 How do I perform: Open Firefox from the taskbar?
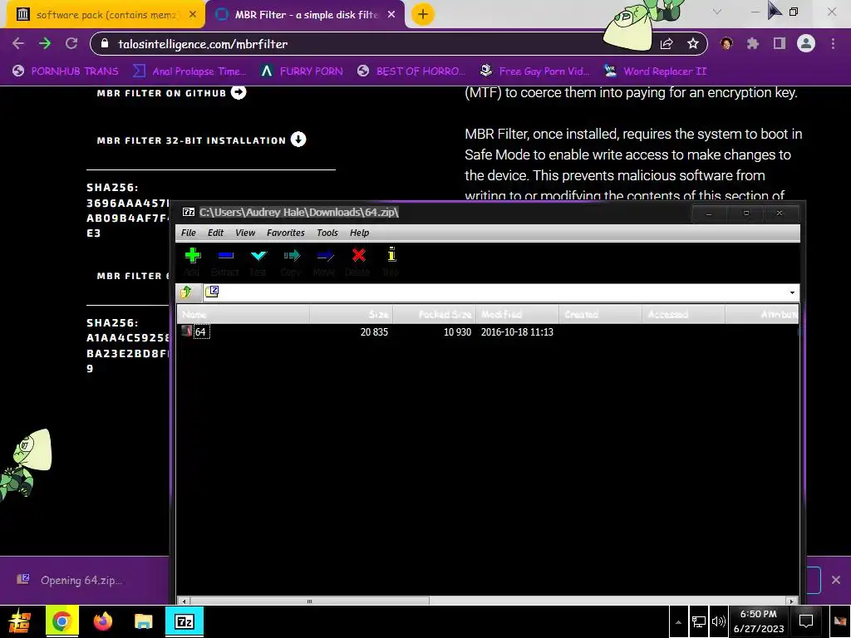tap(102, 621)
